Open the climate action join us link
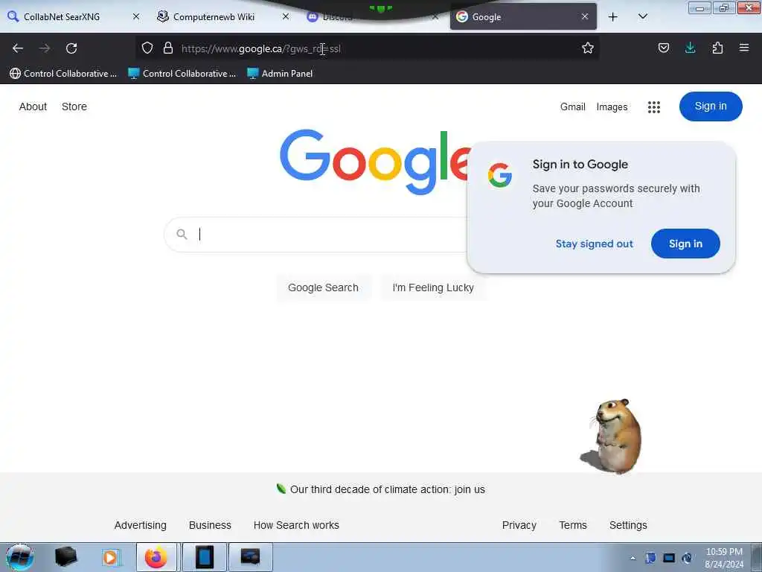 coord(387,489)
